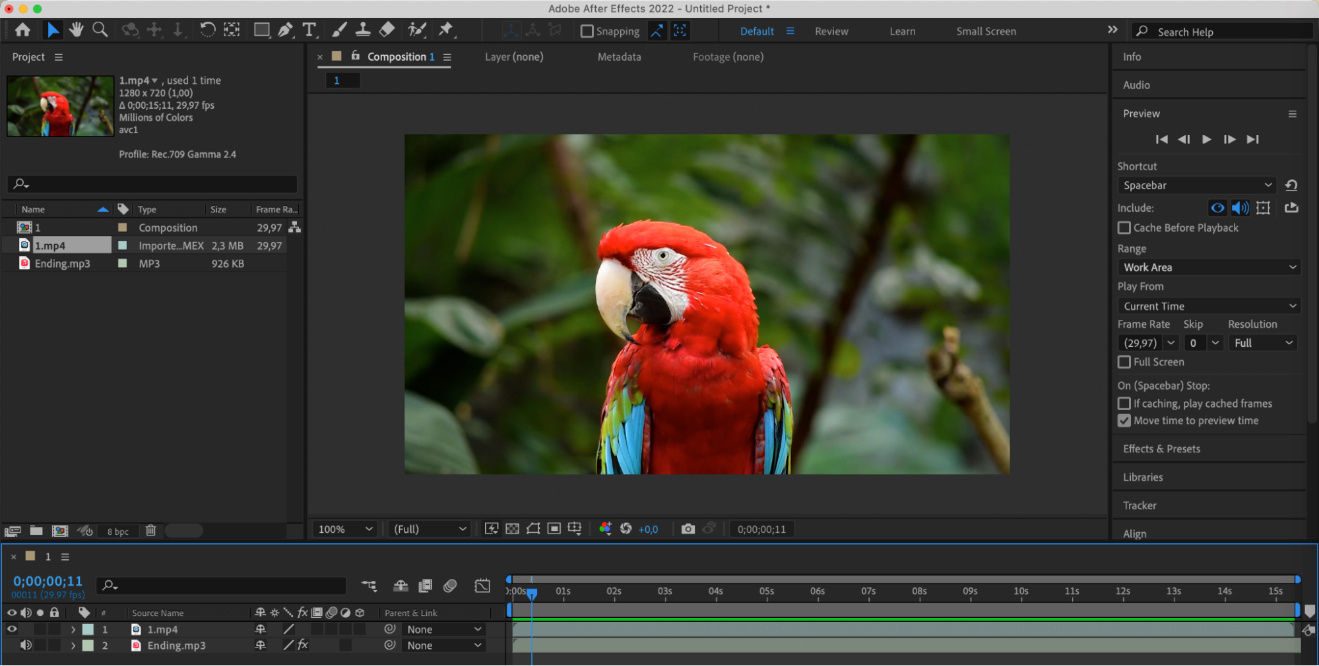Select the Zoom tool in toolbar
Viewport: 1319px width, 666px height.
(x=100, y=30)
